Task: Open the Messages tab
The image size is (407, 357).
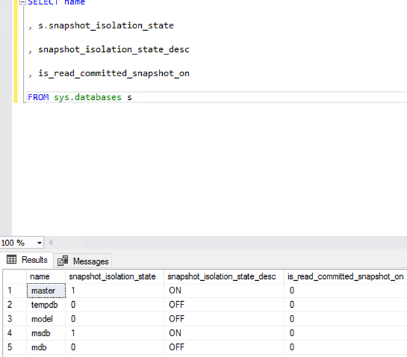Action: [83, 261]
